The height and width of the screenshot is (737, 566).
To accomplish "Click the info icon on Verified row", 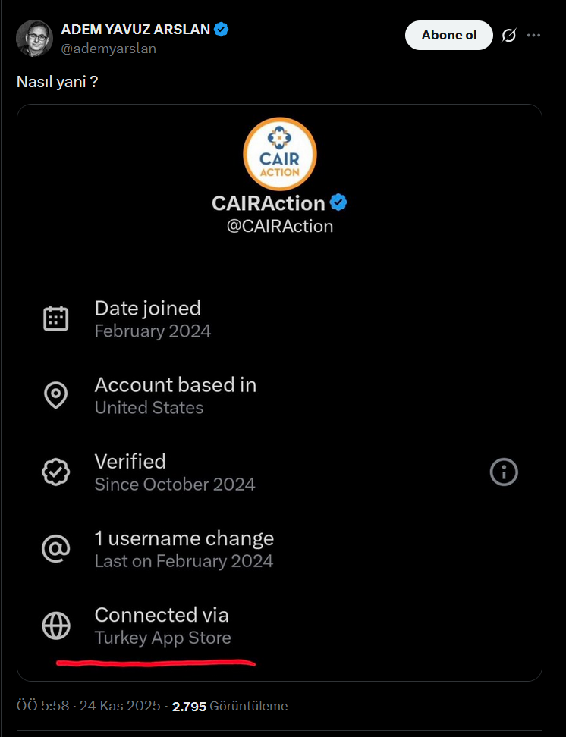I will (x=504, y=472).
